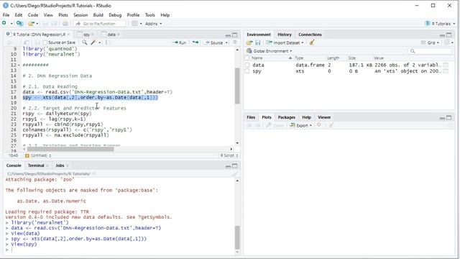Open the Addins dropdown
This screenshot has height=259, width=460.
point(153,24)
